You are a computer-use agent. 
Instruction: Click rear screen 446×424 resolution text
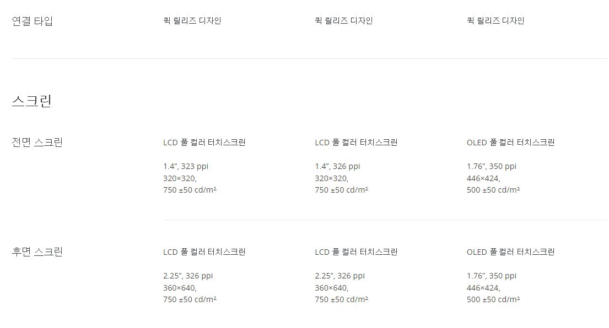pos(483,288)
